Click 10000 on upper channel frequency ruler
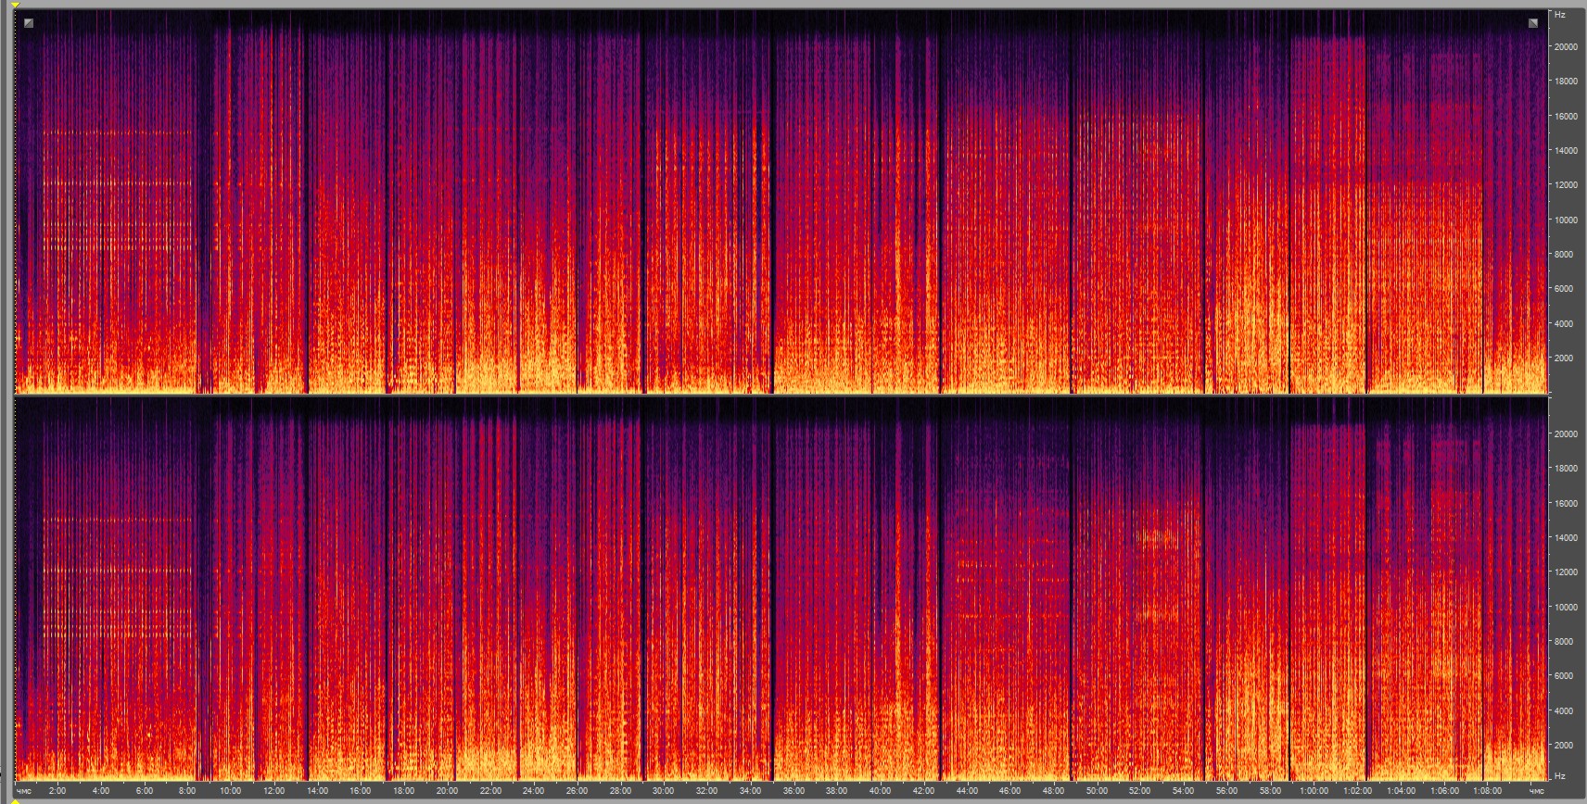 click(1565, 220)
